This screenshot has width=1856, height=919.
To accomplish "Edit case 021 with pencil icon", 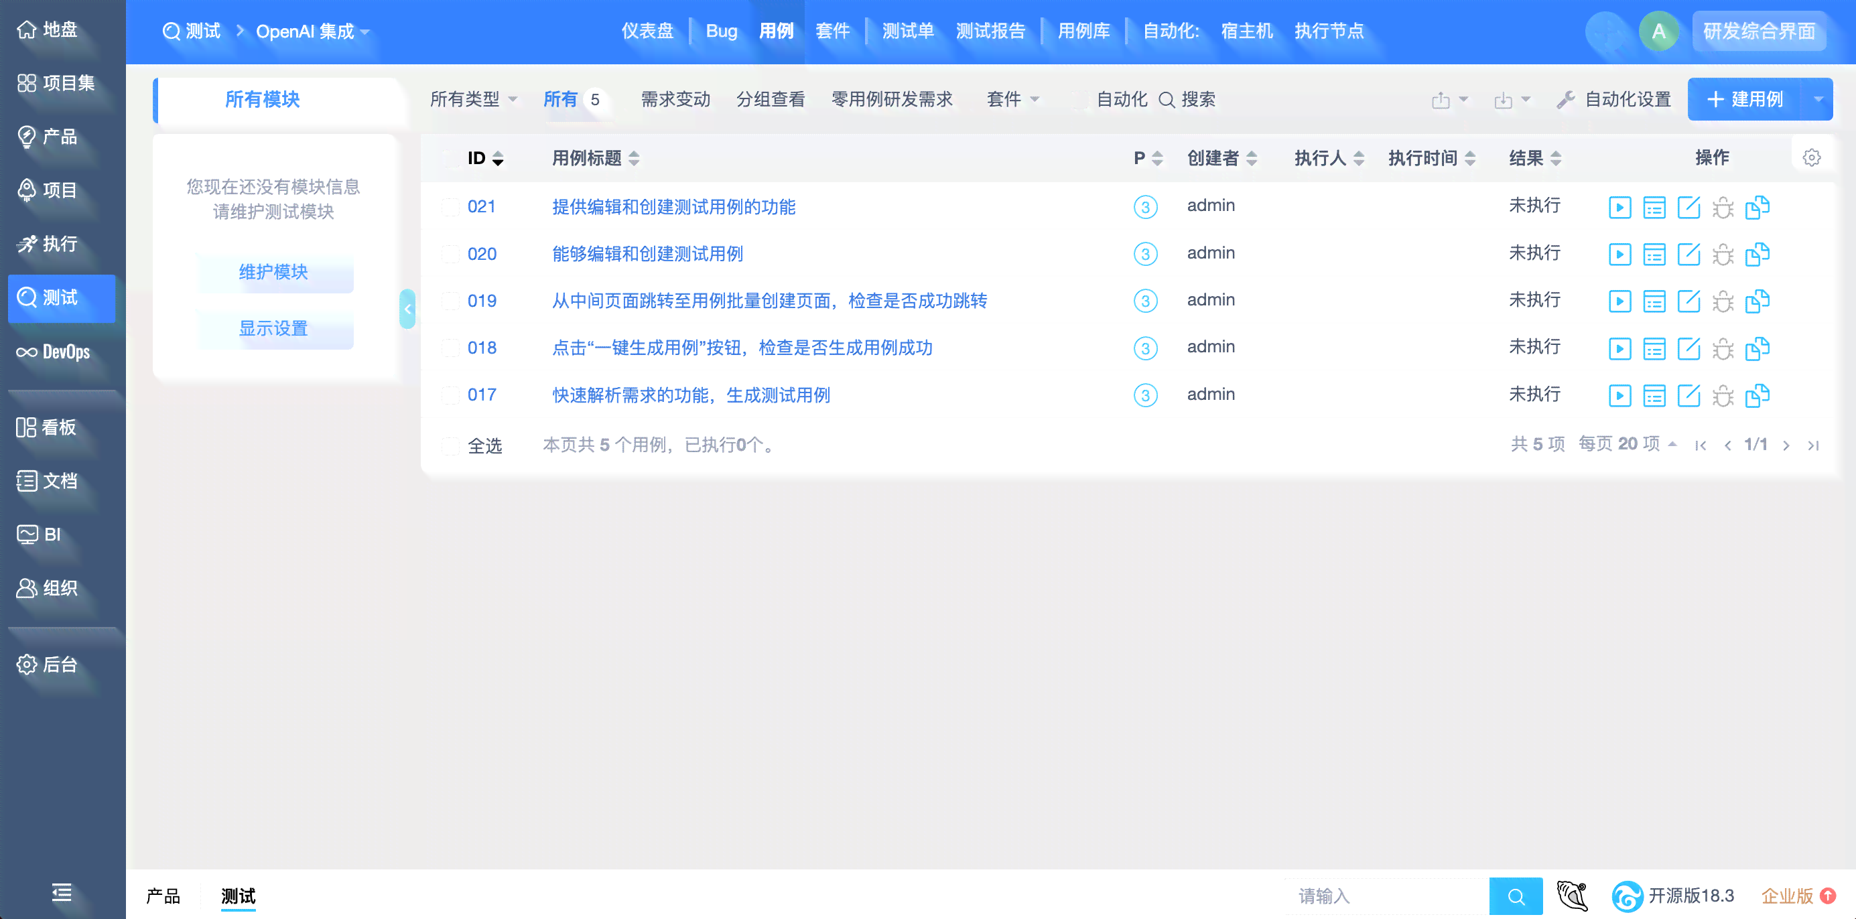I will point(1689,208).
